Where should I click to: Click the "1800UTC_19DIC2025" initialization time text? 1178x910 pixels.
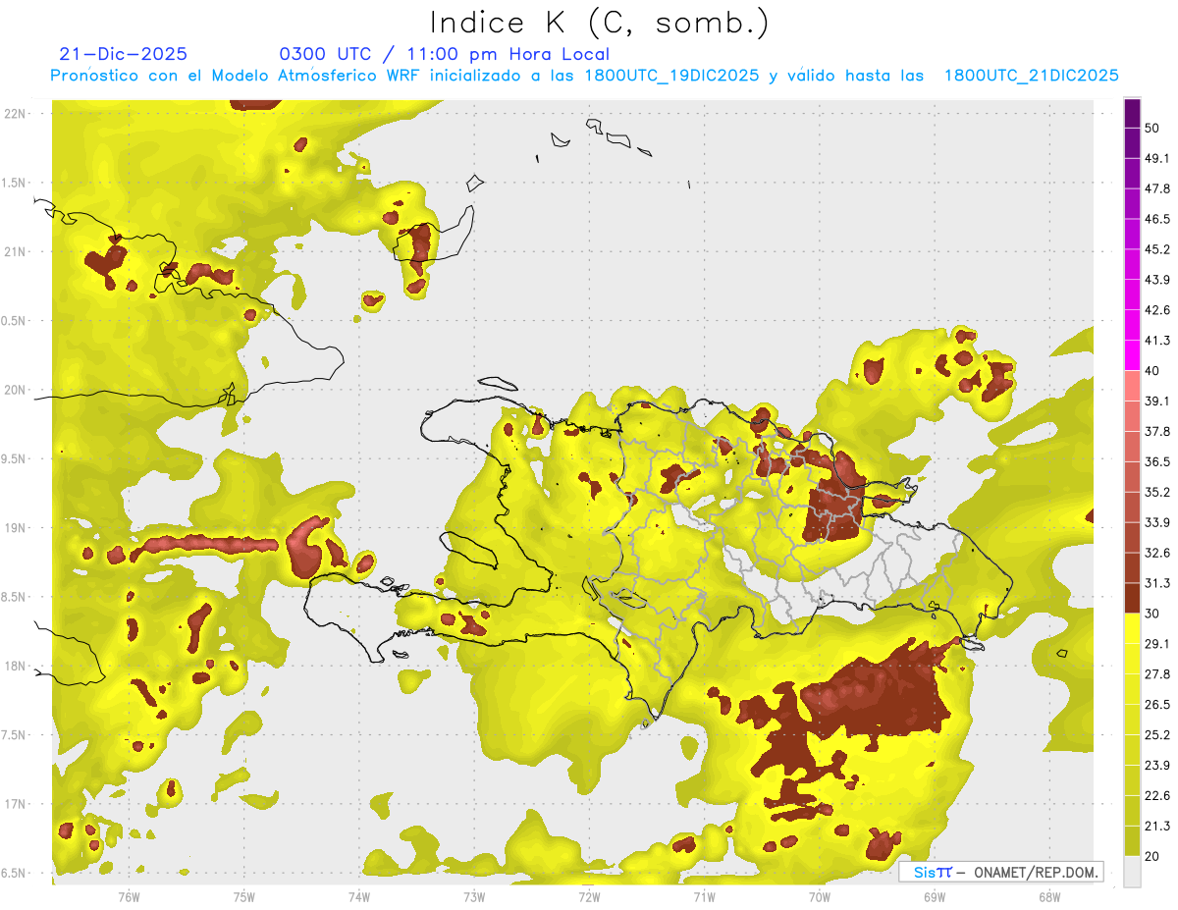click(x=672, y=76)
